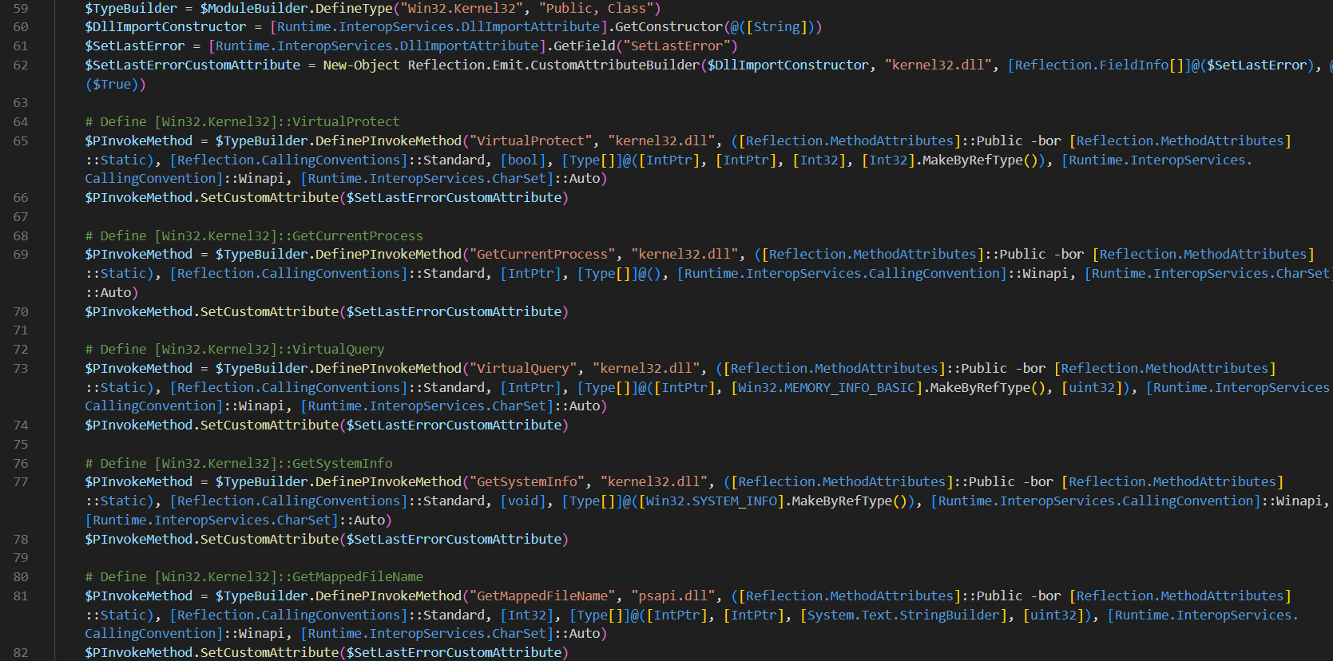Click $SetLastErrorCustomAttribute variable on line 62
1333x661 pixels.
click(192, 65)
